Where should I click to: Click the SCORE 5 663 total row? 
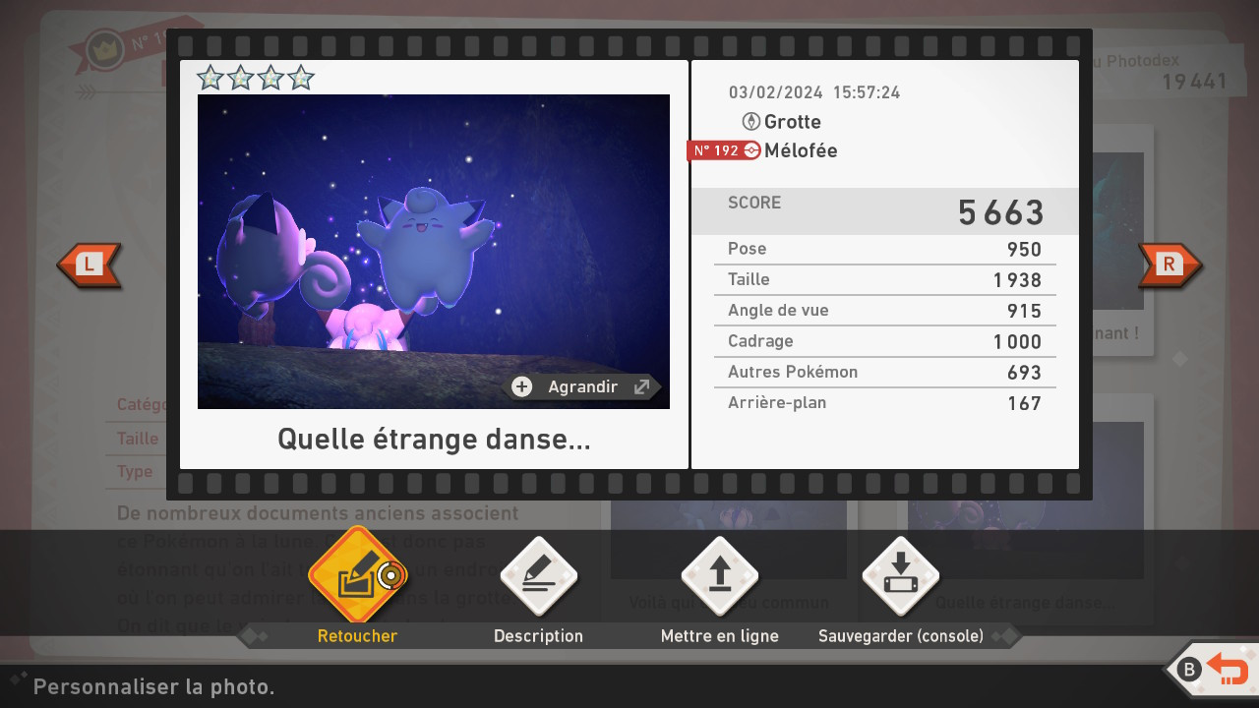pos(885,211)
